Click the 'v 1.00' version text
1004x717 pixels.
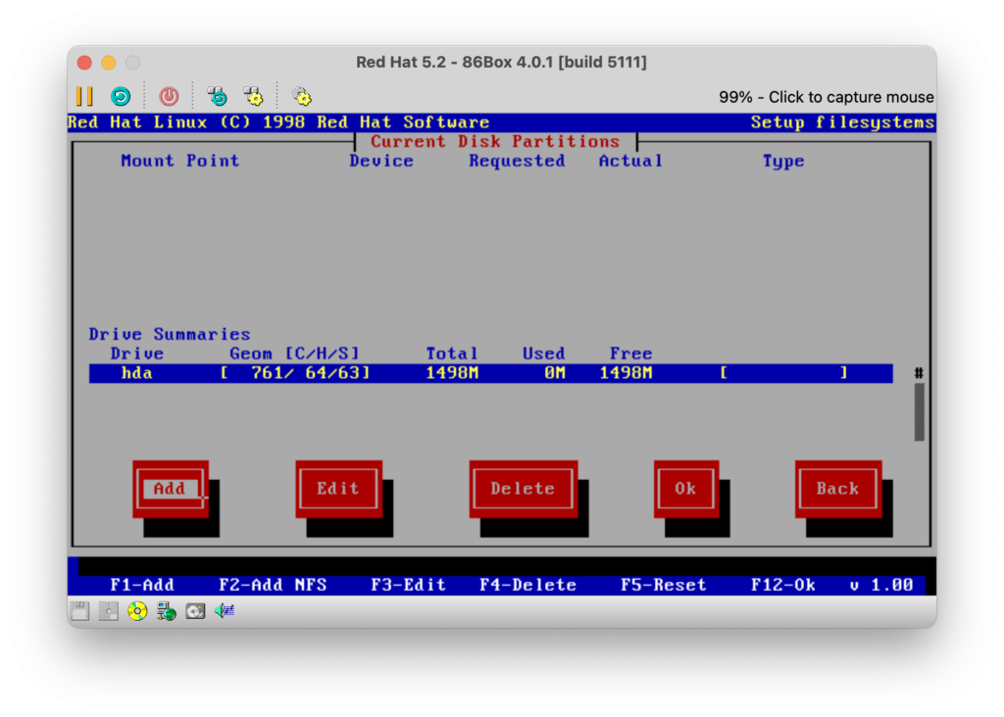point(881,585)
